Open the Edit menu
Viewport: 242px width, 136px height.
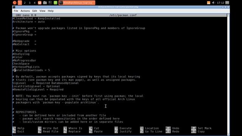point(34,11)
